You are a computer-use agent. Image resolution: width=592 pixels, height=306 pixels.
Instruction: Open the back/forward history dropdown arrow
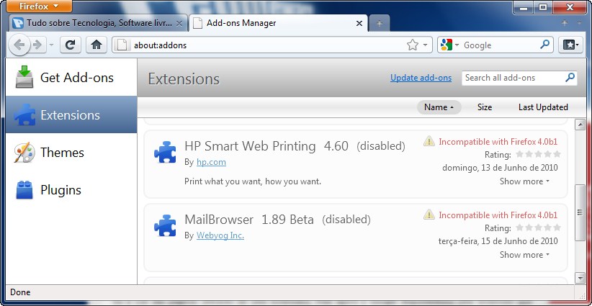click(x=52, y=45)
